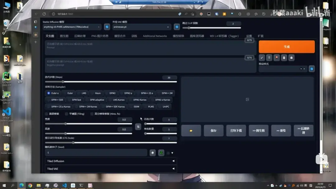Enable 面部修复 face restoration checkbox
336x189 pixels.
[x=47, y=114]
